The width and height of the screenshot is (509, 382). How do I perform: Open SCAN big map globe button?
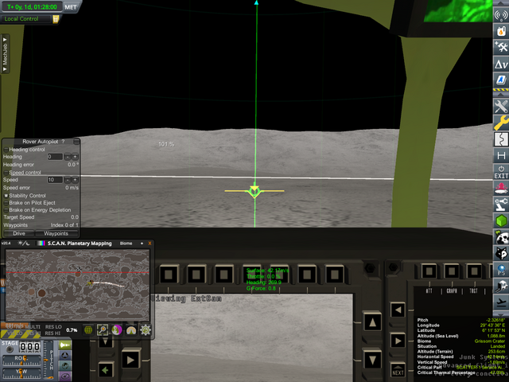click(x=88, y=330)
